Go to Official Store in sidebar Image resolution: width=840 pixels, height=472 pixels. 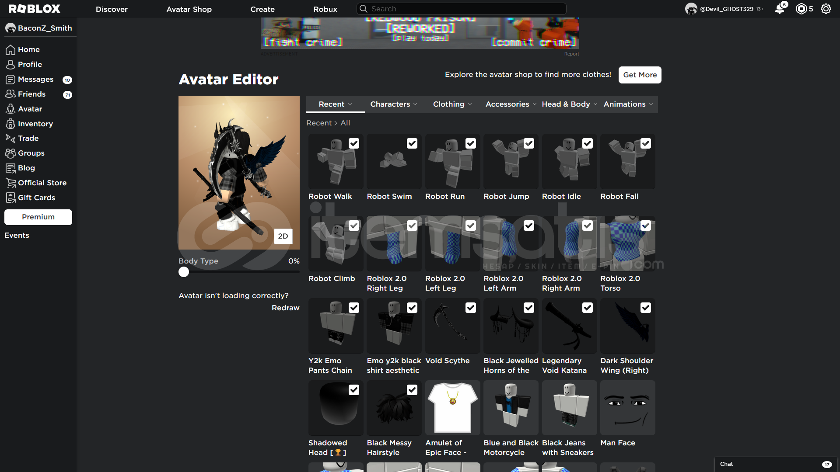pos(42,183)
